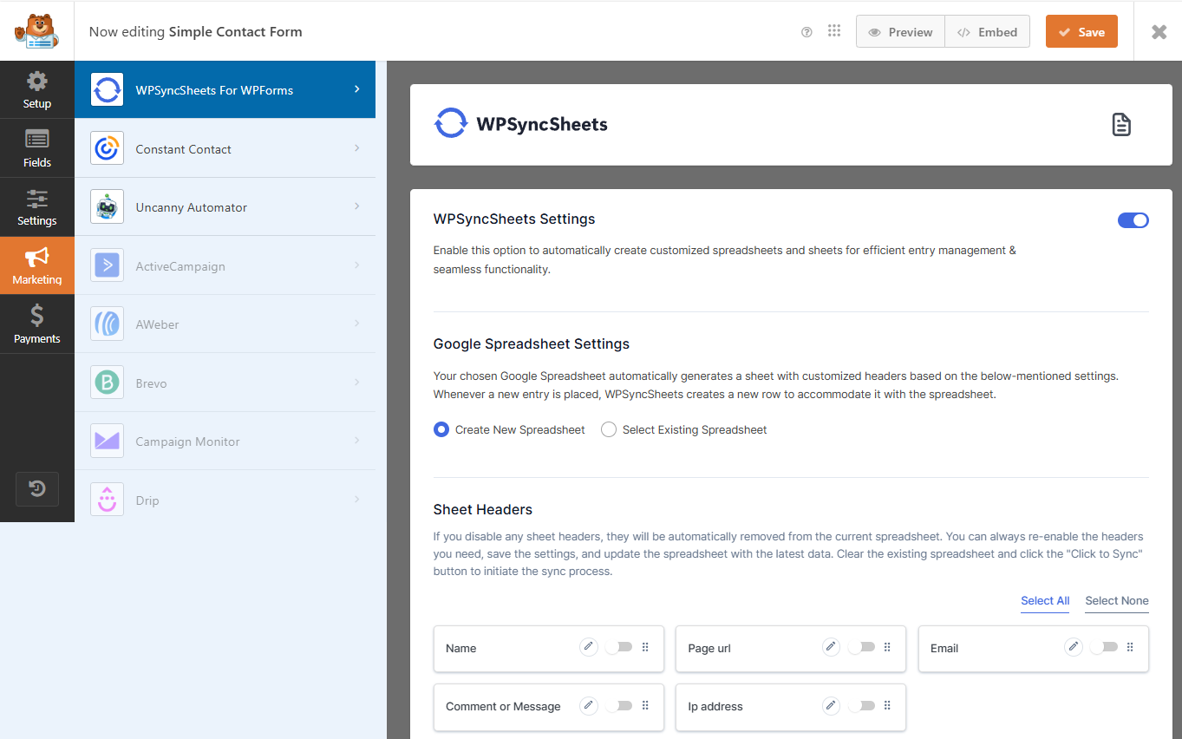This screenshot has height=739, width=1182.
Task: Open the Marketing panel
Action: click(37, 265)
